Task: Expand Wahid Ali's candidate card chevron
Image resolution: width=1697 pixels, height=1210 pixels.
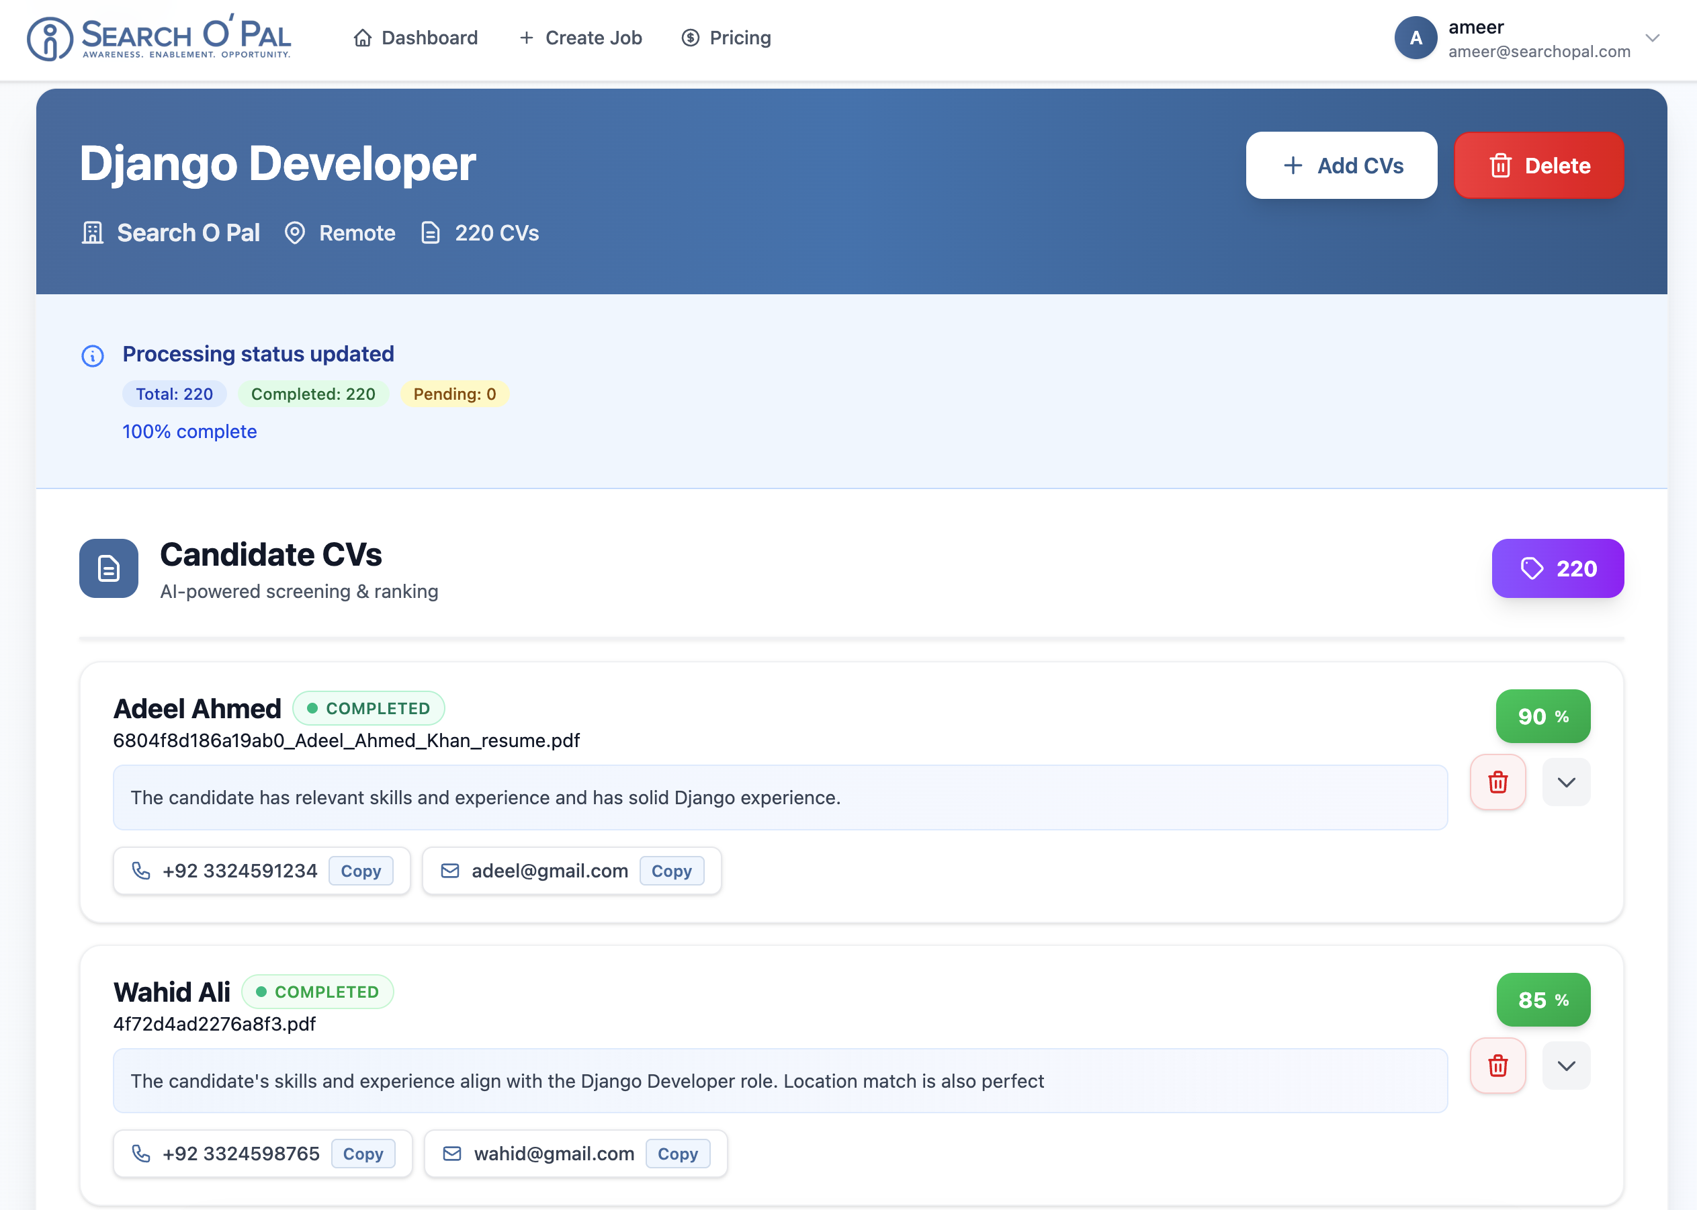Action: coord(1566,1066)
